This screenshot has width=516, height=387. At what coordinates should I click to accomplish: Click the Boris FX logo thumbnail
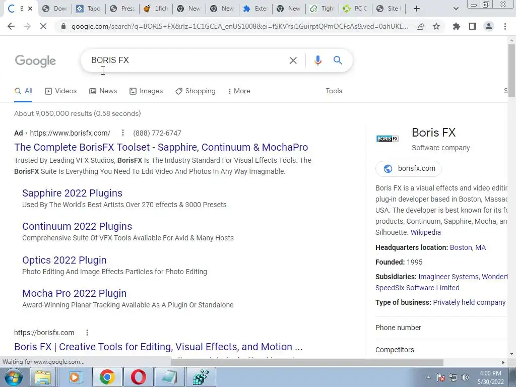tap(388, 139)
